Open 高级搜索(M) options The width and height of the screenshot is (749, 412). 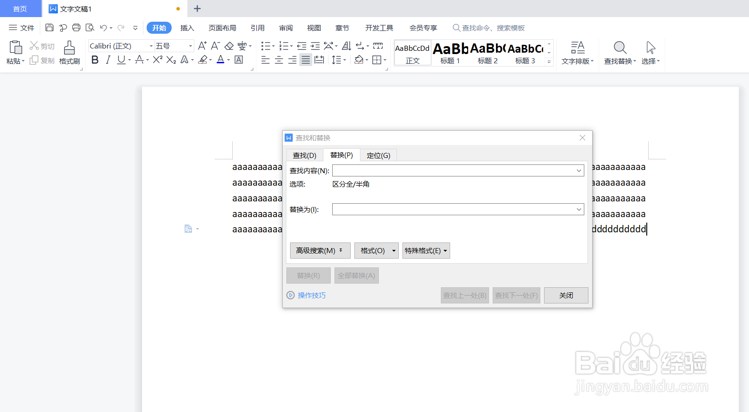tap(320, 250)
